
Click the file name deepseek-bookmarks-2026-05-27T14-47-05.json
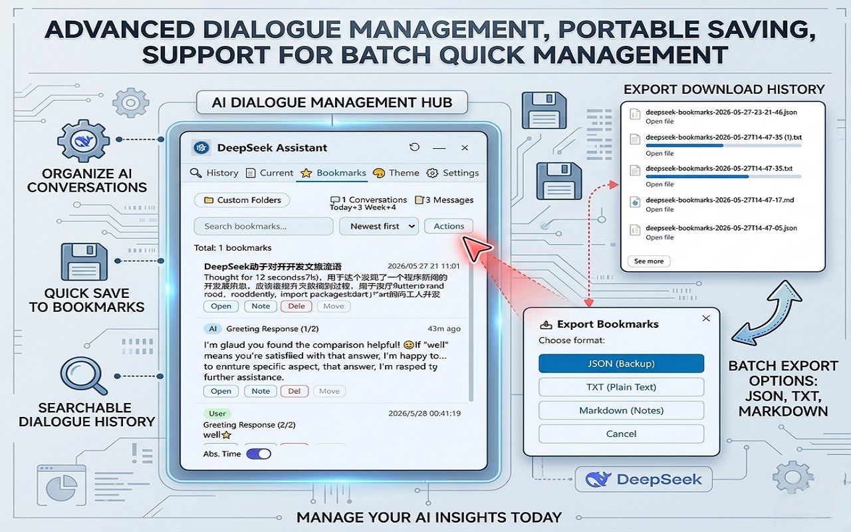(x=721, y=228)
